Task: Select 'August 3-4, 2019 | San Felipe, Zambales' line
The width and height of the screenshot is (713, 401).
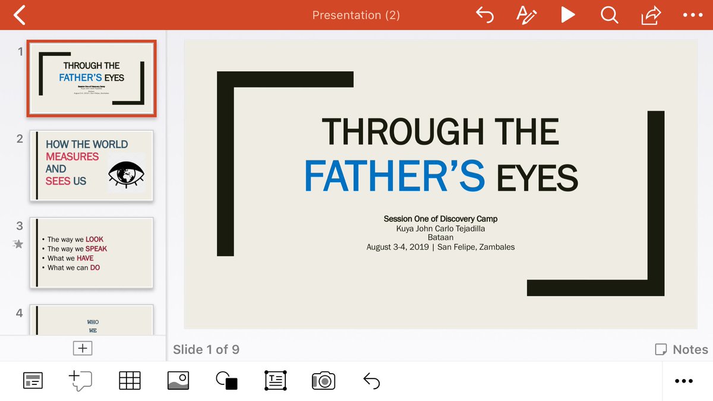Action: [440, 247]
